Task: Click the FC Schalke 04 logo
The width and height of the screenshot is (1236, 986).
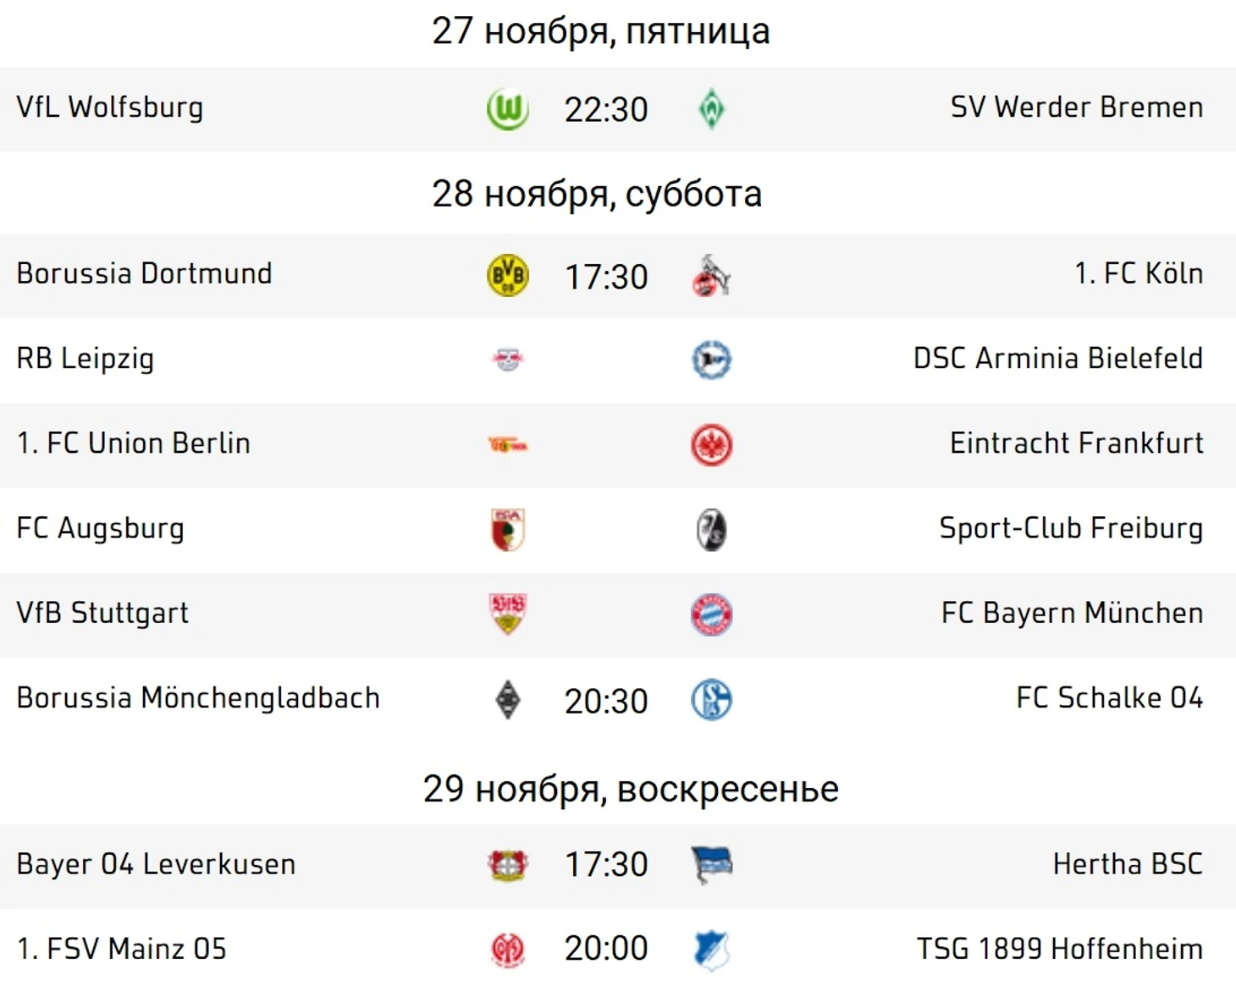Action: point(711,700)
